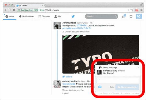Click the macOS yellow minimize button
This screenshot has width=146, height=100.
click(9, 5)
